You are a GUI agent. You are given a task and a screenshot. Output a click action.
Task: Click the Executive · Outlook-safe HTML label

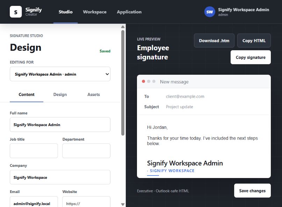click(x=163, y=191)
